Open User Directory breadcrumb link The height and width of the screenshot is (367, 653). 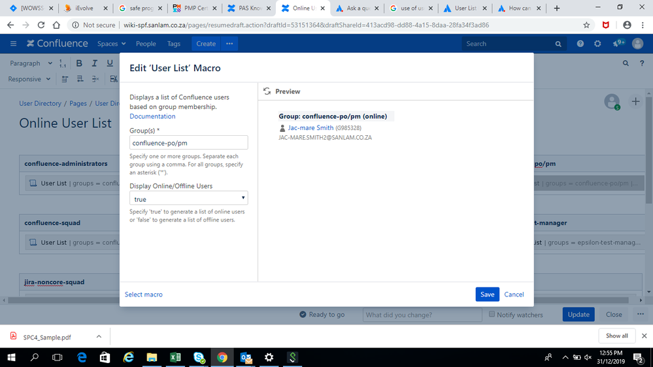click(x=40, y=103)
